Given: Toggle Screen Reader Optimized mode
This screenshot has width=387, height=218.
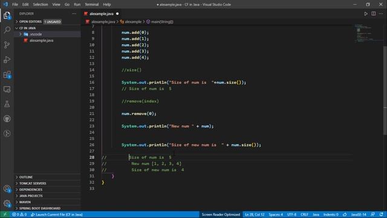Looking at the screenshot, I should pyautogui.click(x=221, y=214).
